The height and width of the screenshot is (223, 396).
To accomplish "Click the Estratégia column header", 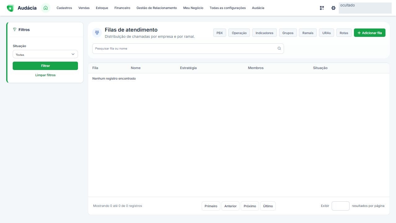I will pyautogui.click(x=188, y=68).
